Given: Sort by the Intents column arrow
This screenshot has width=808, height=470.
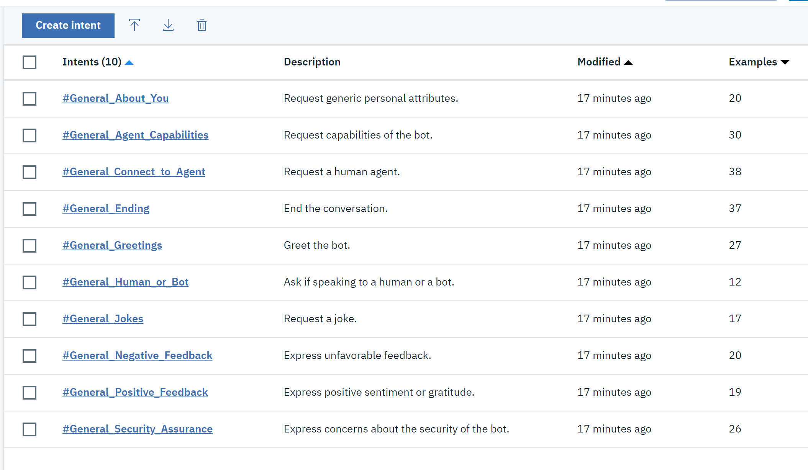Looking at the screenshot, I should (x=129, y=62).
